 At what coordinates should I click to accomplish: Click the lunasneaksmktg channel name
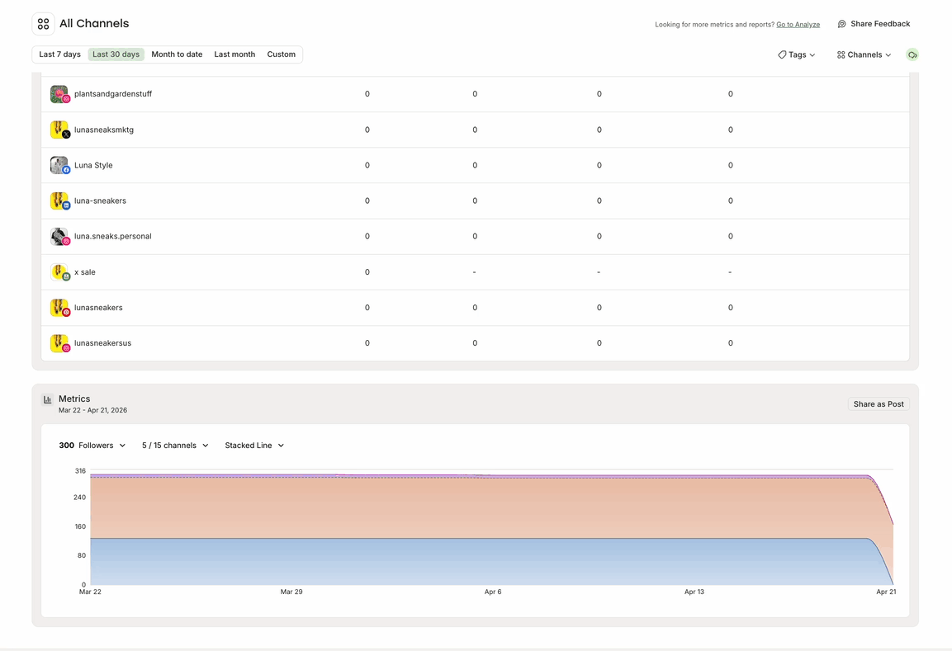pyautogui.click(x=104, y=130)
